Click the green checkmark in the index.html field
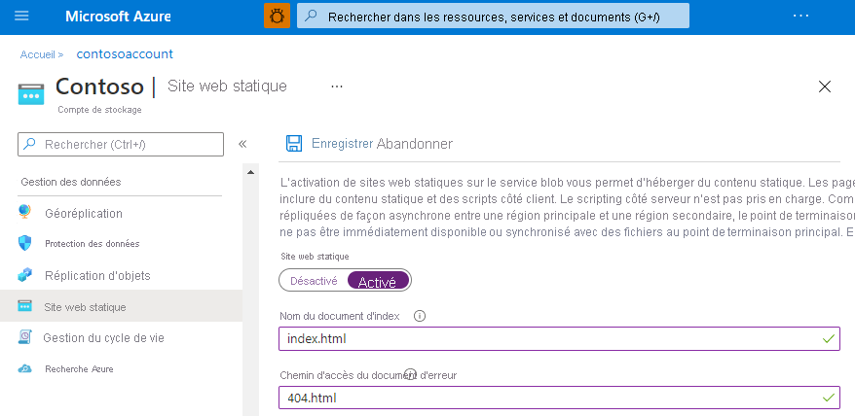This screenshot has height=416, width=855. pos(829,338)
